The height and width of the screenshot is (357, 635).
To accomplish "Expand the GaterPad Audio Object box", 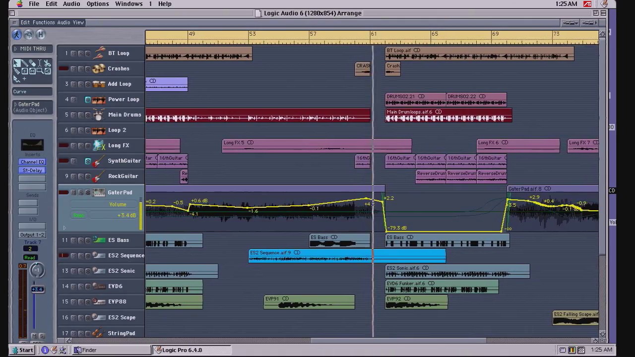I will (x=15, y=104).
